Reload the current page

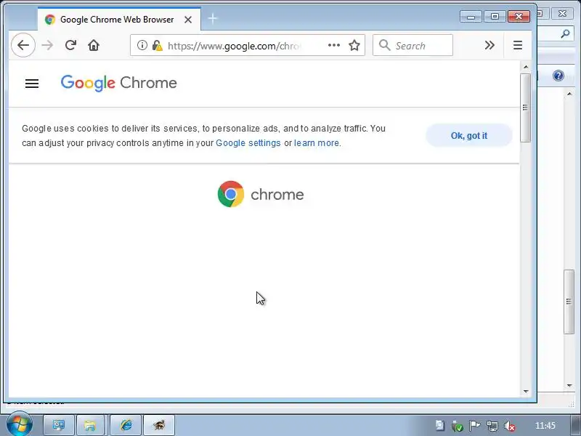(70, 45)
